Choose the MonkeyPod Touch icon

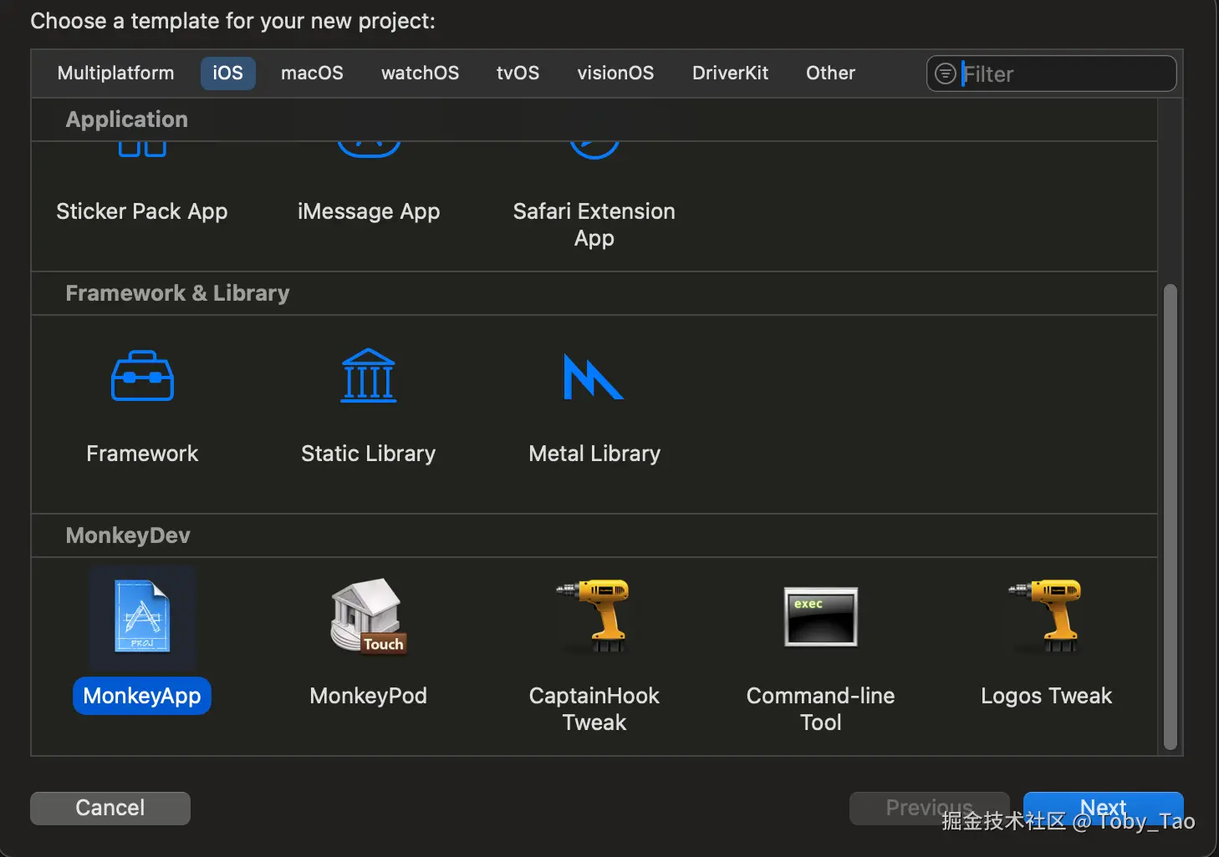369,616
